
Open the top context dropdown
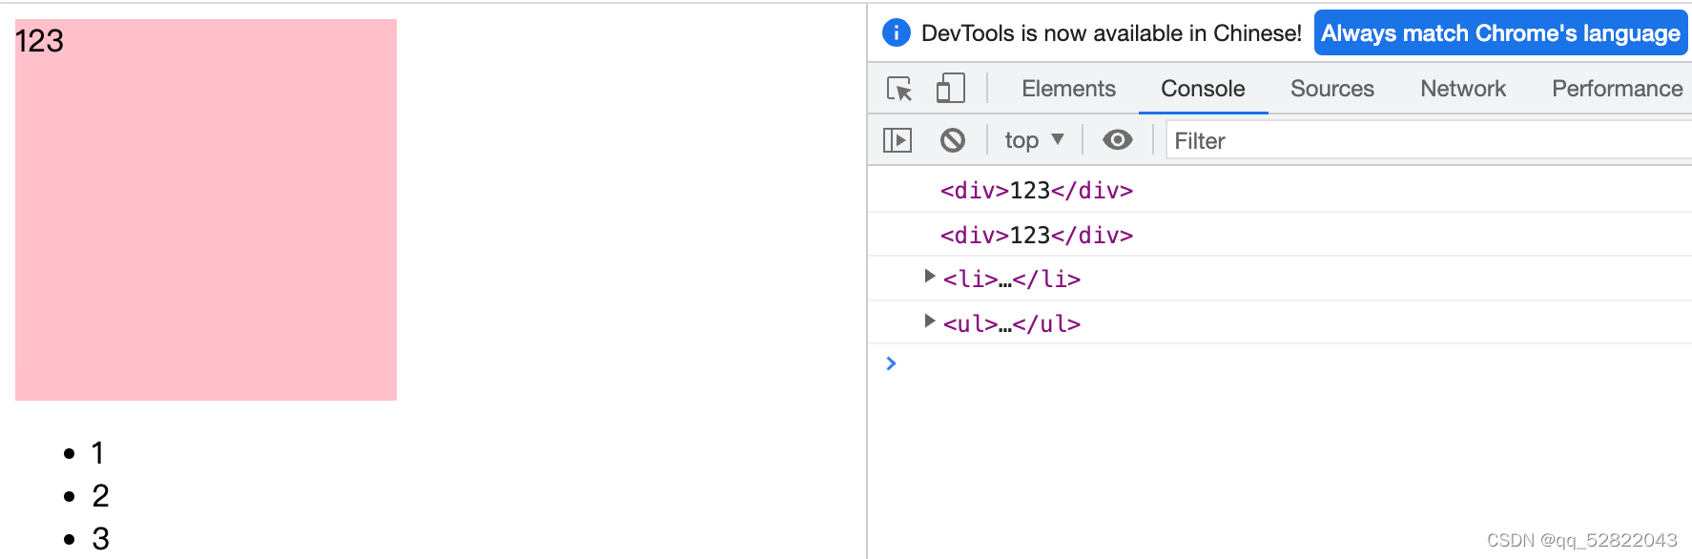click(1034, 140)
